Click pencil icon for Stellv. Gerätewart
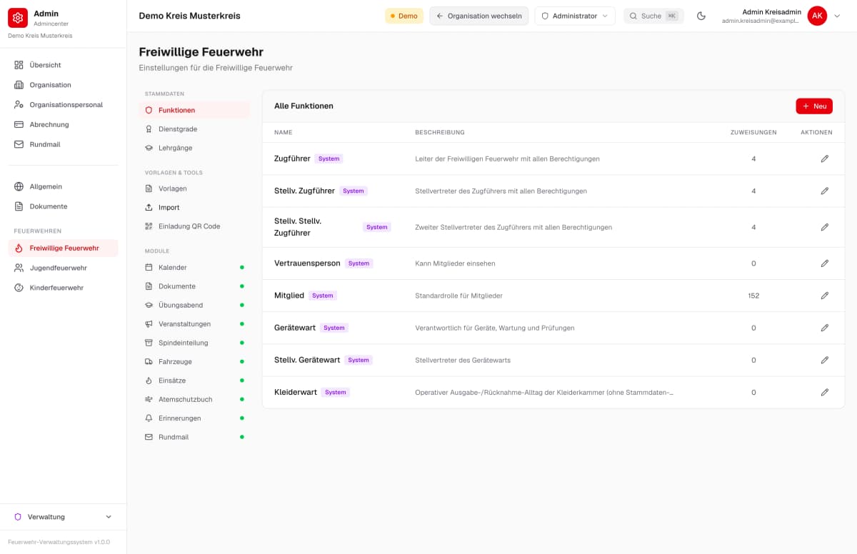The height and width of the screenshot is (554, 857). click(x=825, y=360)
